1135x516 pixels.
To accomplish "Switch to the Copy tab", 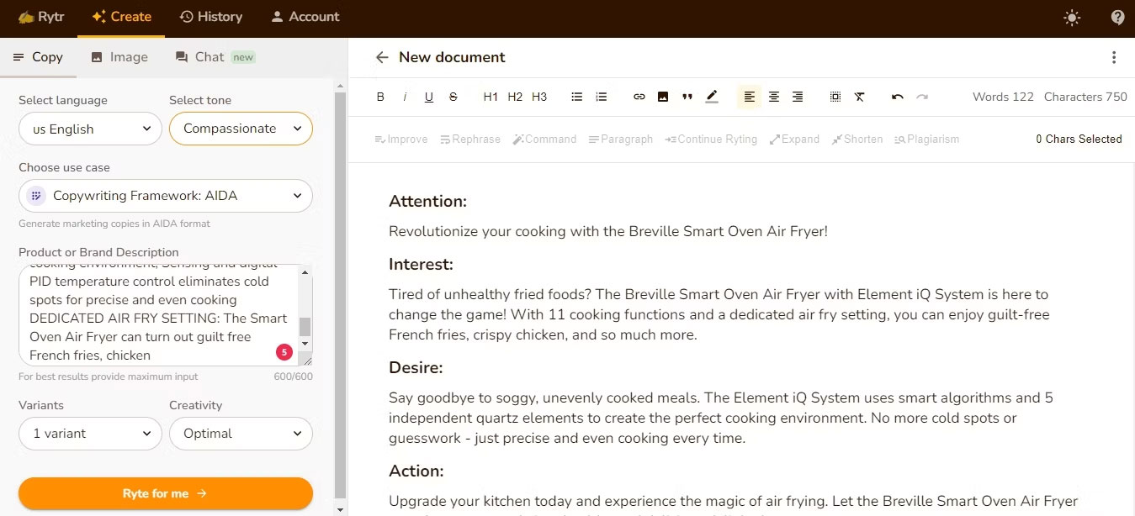I will (38, 57).
